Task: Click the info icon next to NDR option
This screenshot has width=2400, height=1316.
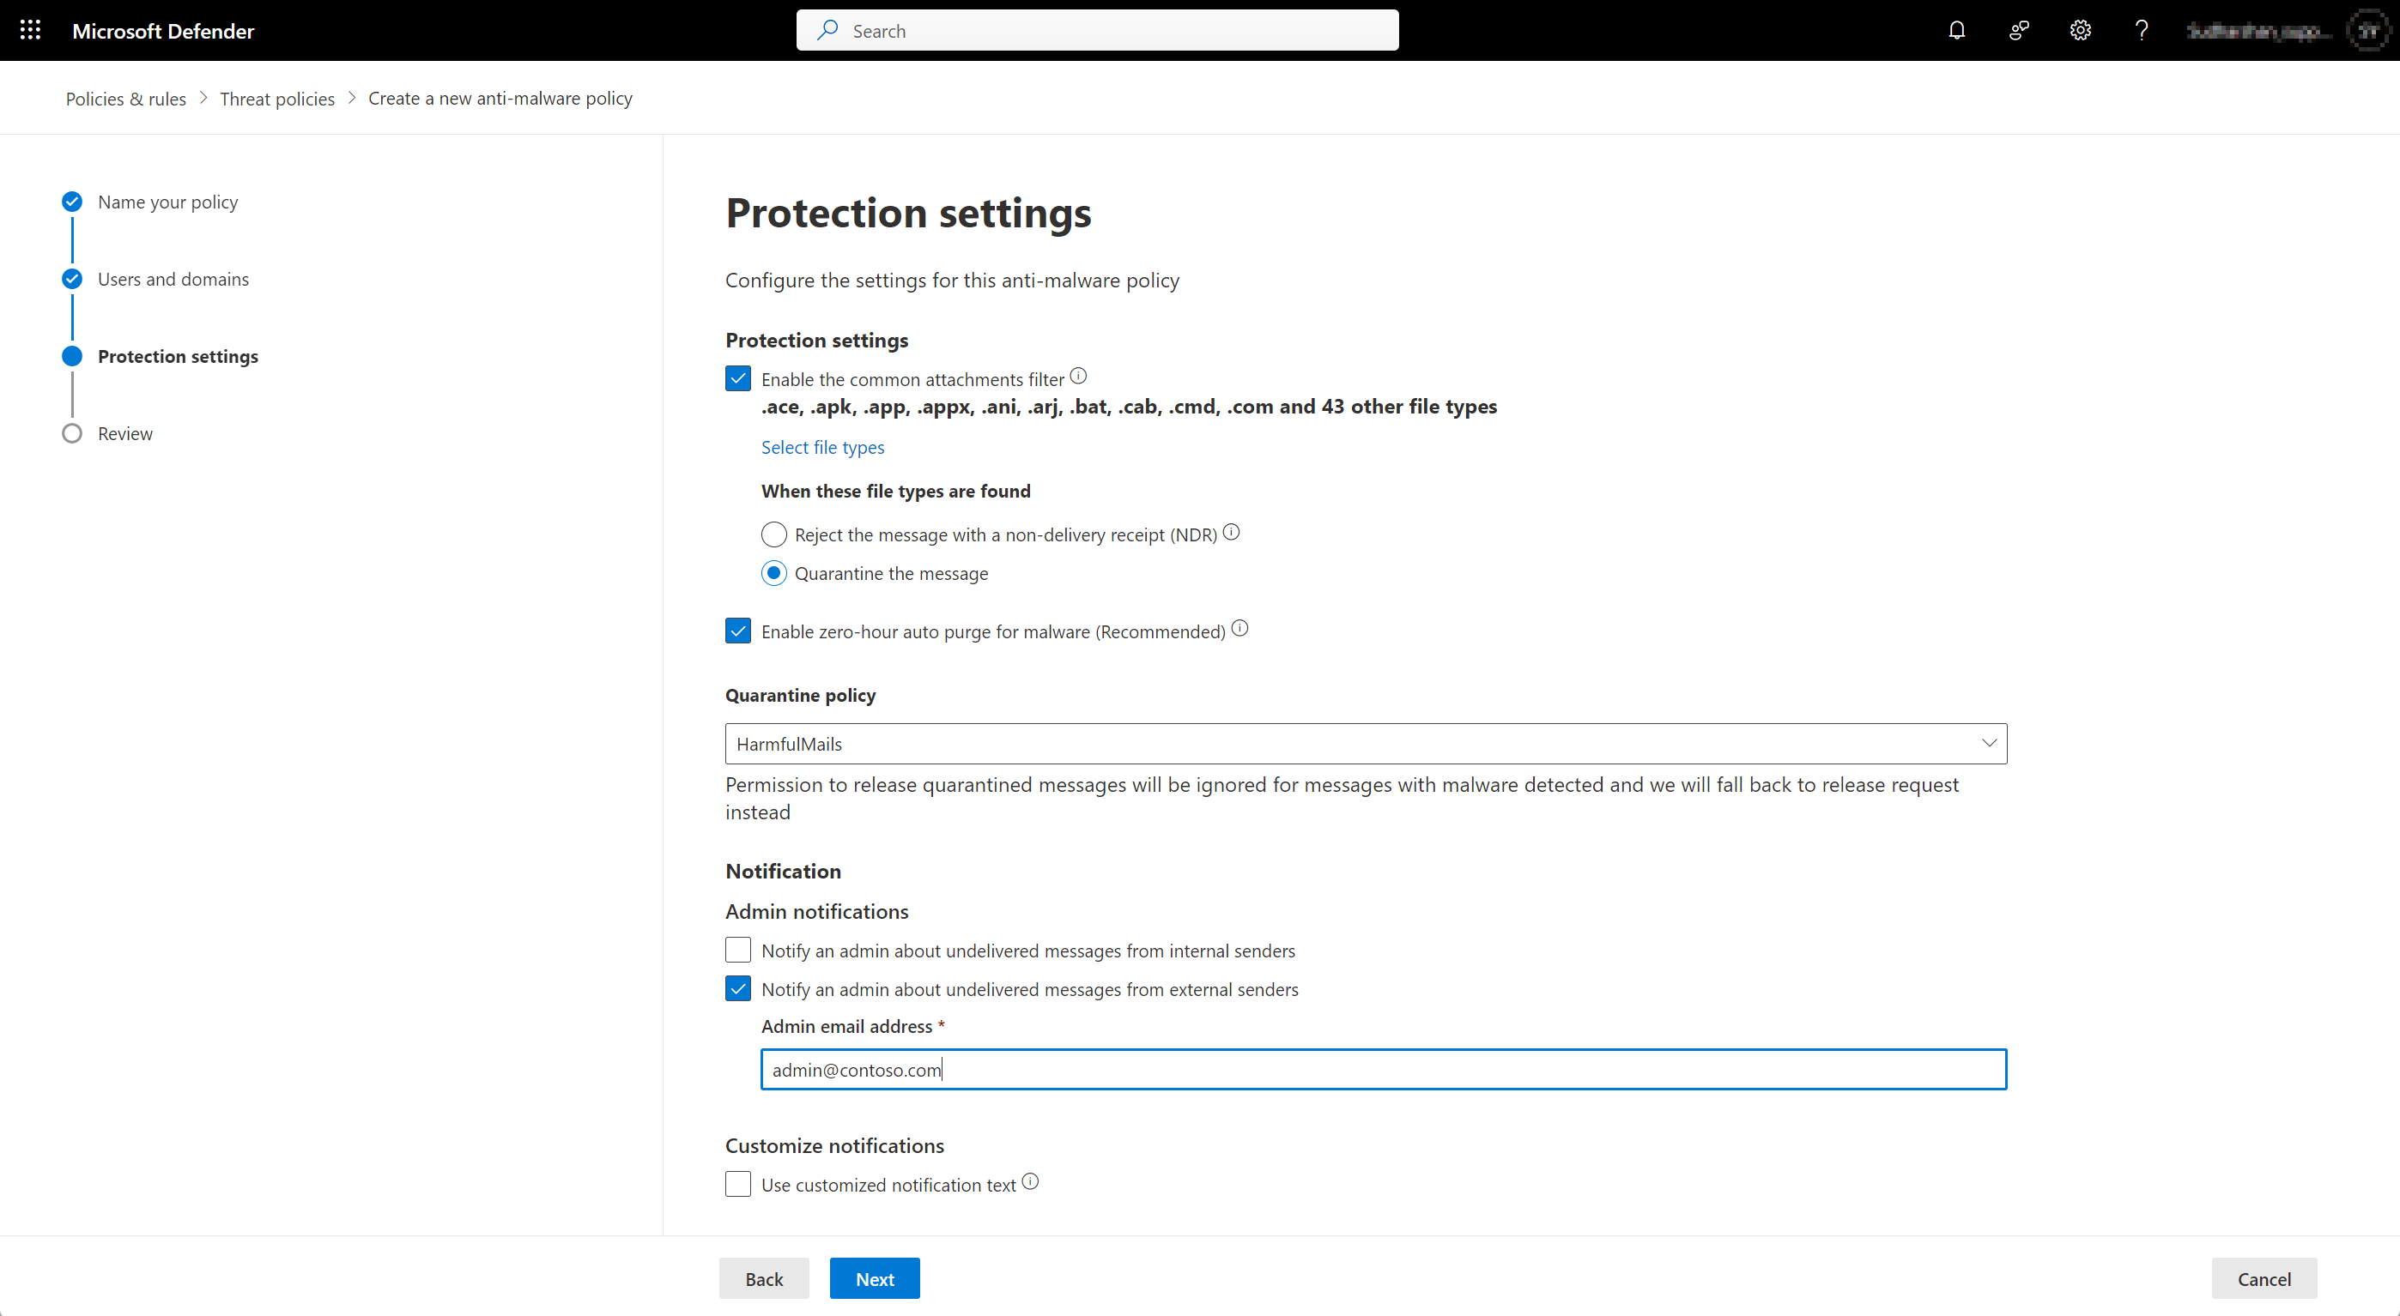Action: click(x=1231, y=532)
